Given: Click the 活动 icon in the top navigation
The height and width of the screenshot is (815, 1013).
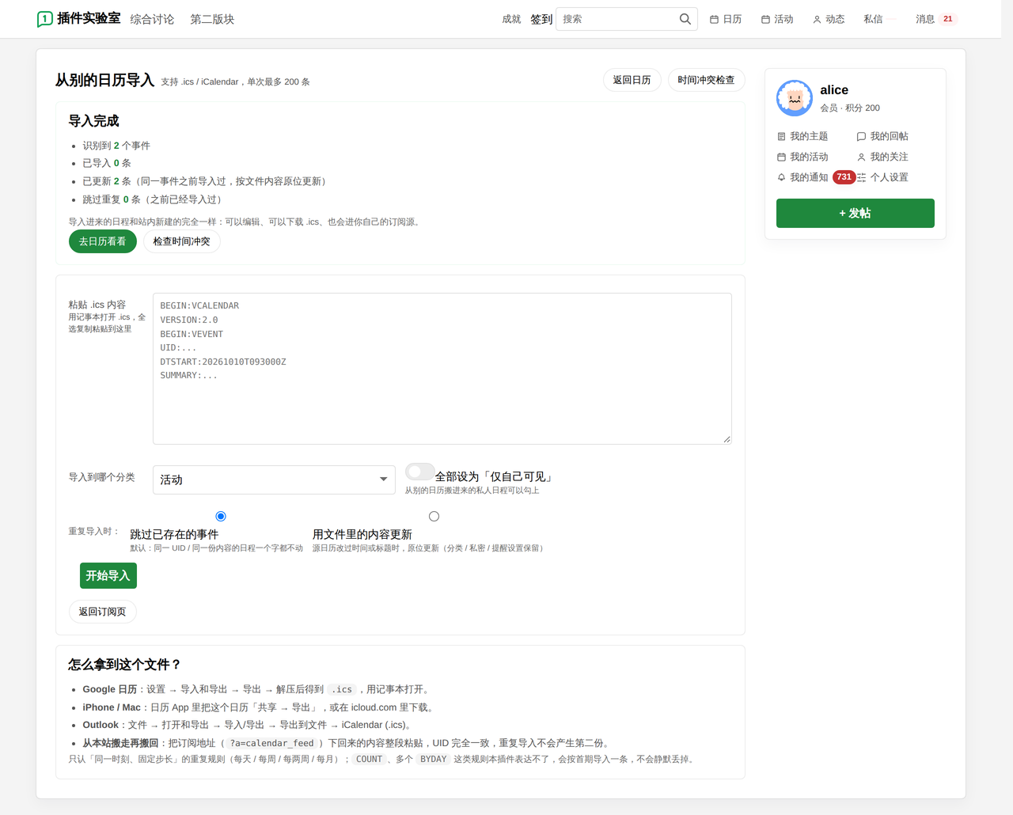Looking at the screenshot, I should pos(765,19).
